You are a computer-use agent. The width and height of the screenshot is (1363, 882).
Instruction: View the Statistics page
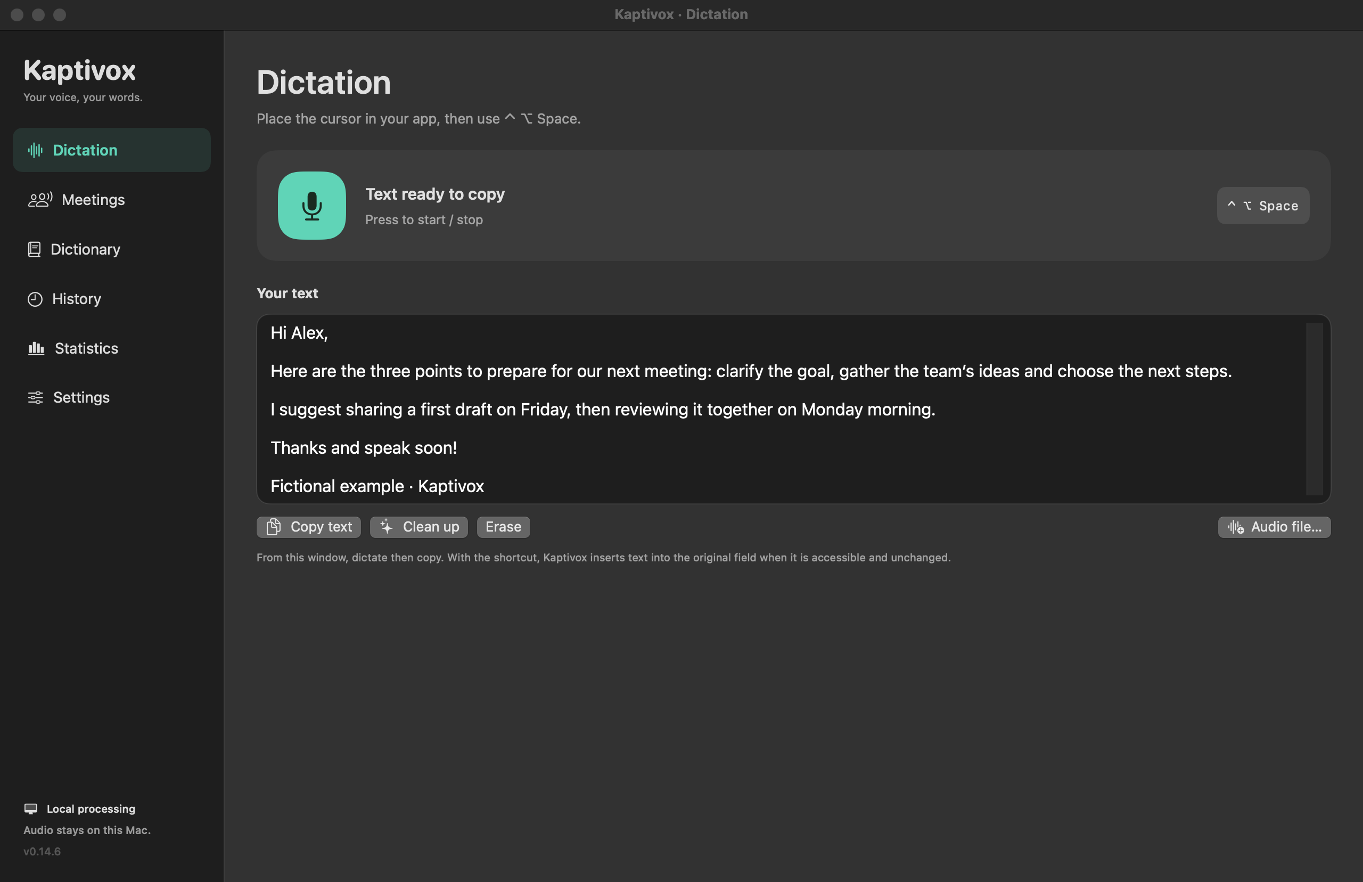(x=112, y=348)
